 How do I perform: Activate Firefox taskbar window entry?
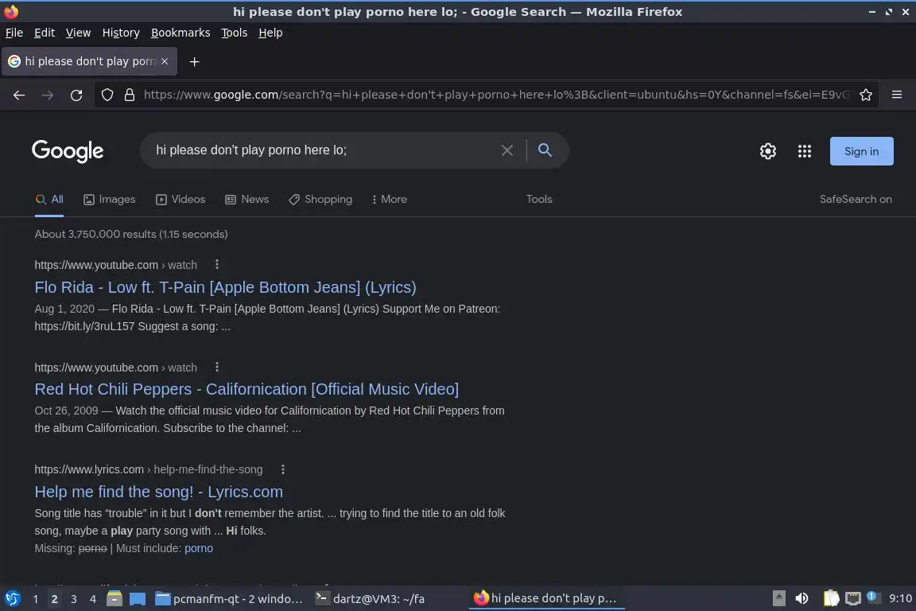coord(546,599)
